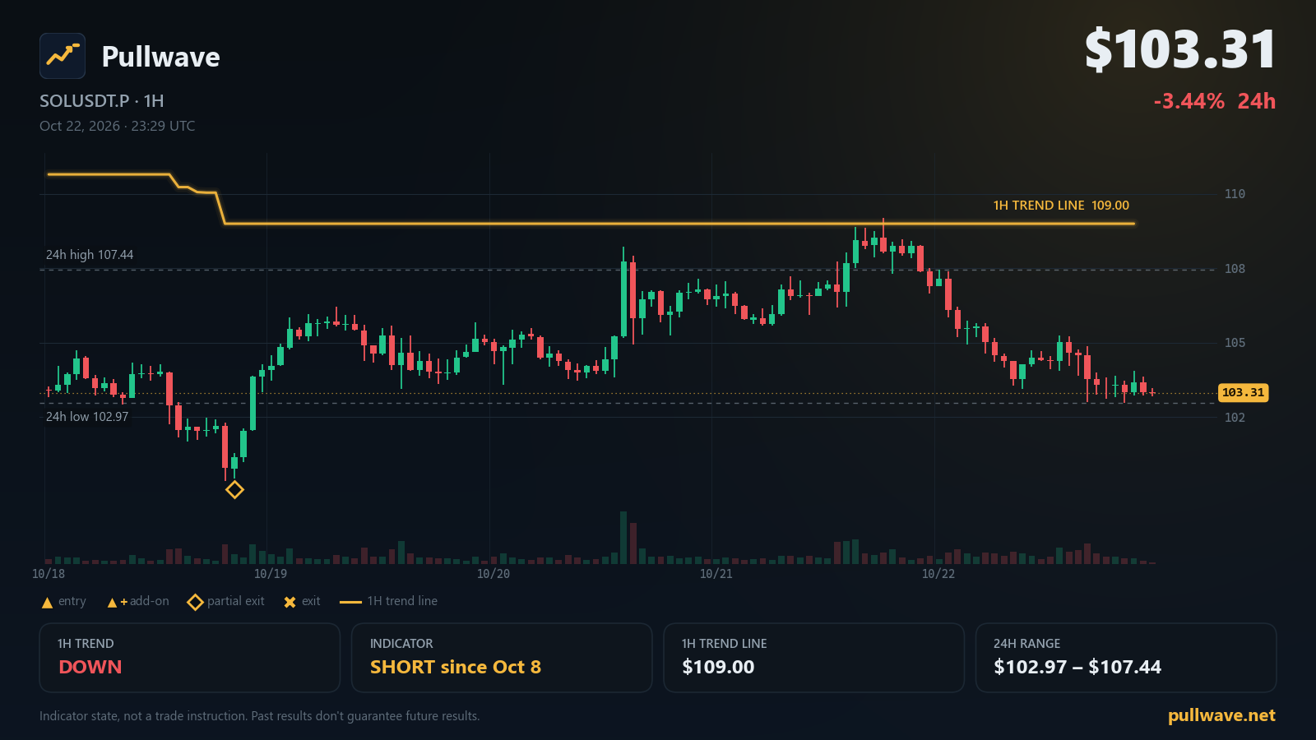Screen dimensions: 1316x740
Task: Click the indicator disclaimer text
Action: coord(259,716)
